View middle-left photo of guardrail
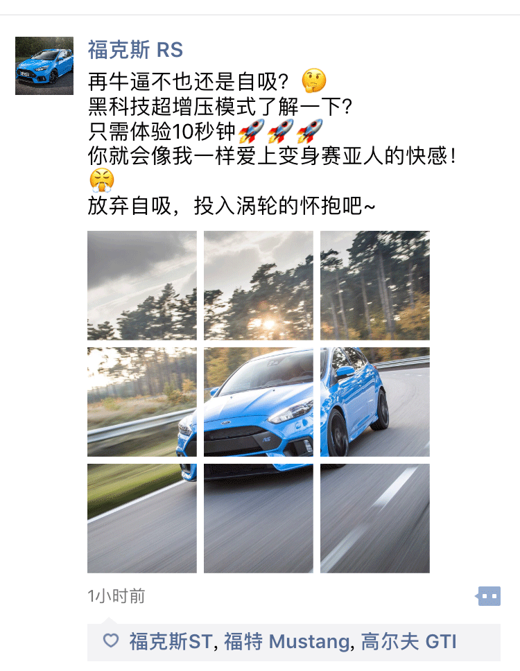The image size is (520, 671). point(142,402)
